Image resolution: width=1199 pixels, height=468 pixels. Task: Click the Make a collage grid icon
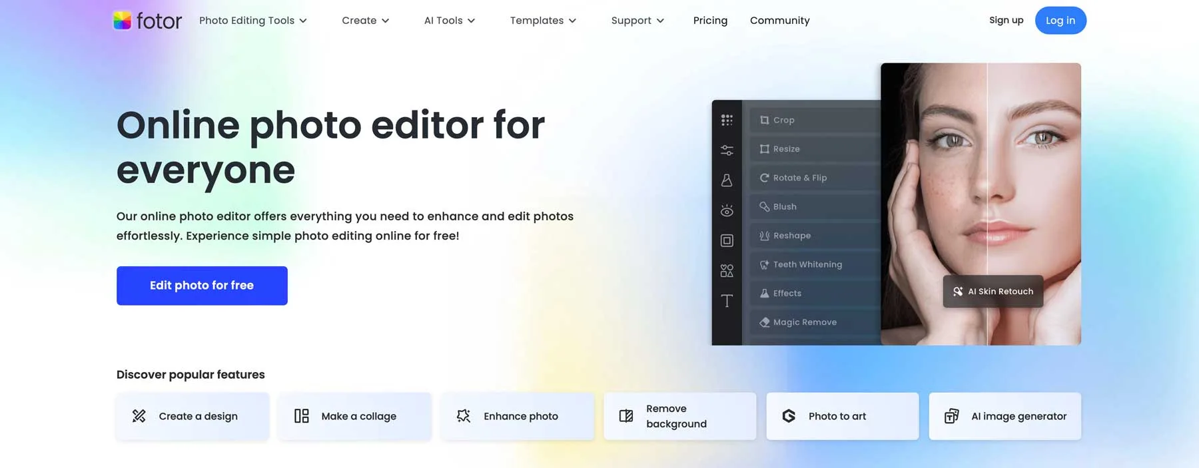[302, 416]
